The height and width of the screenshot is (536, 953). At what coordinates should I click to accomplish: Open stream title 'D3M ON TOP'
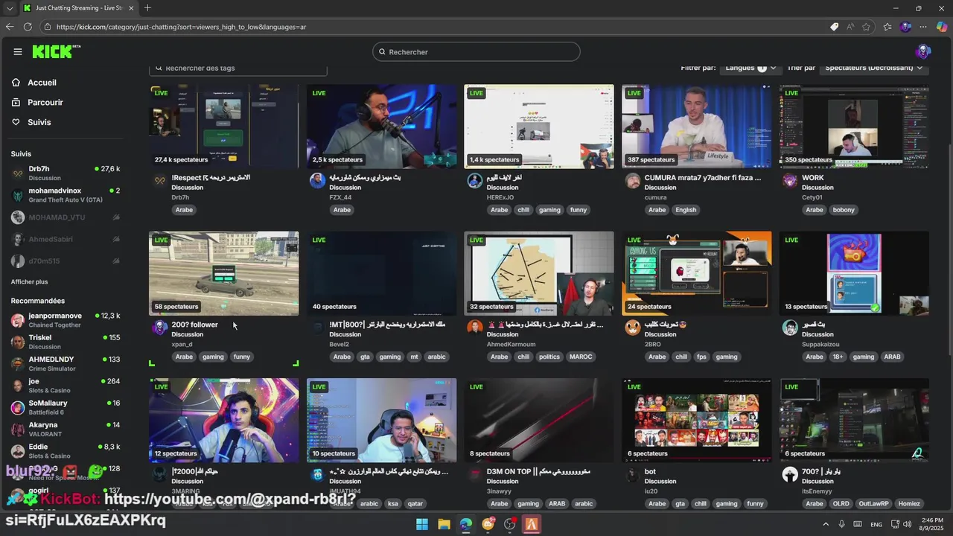[x=538, y=472]
